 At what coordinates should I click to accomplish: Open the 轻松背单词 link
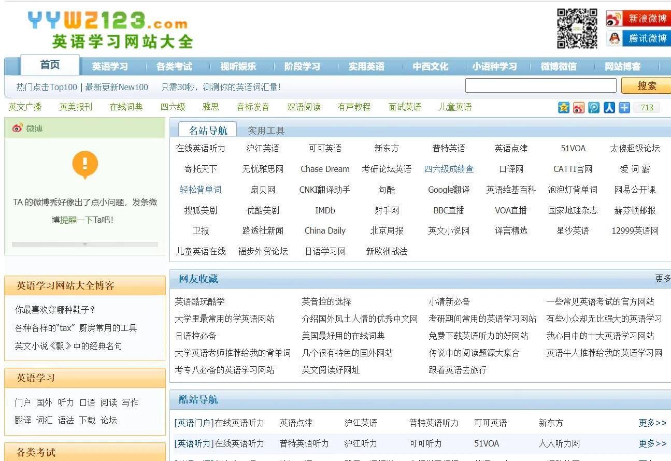click(x=201, y=190)
